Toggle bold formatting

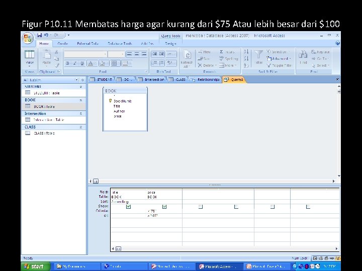click(x=68, y=63)
